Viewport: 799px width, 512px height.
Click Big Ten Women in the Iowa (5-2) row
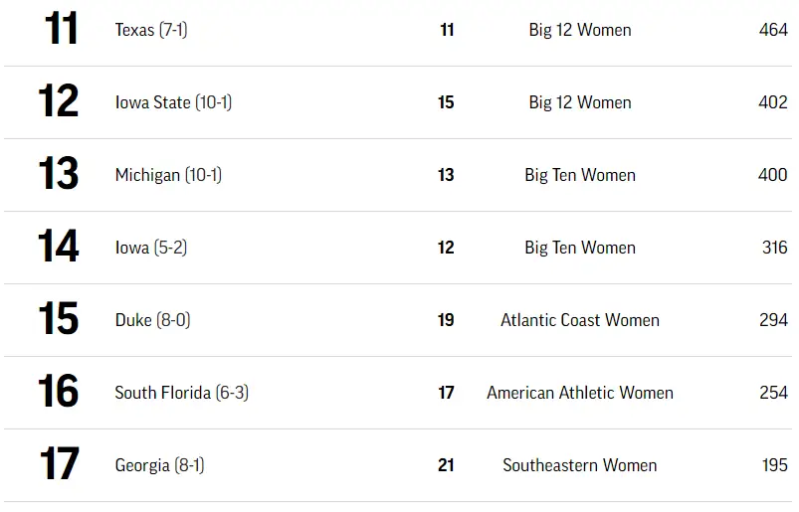tap(580, 248)
